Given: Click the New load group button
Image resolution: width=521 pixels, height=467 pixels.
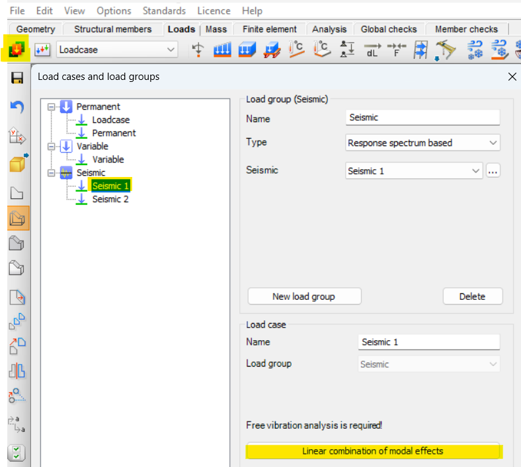Looking at the screenshot, I should (x=304, y=297).
